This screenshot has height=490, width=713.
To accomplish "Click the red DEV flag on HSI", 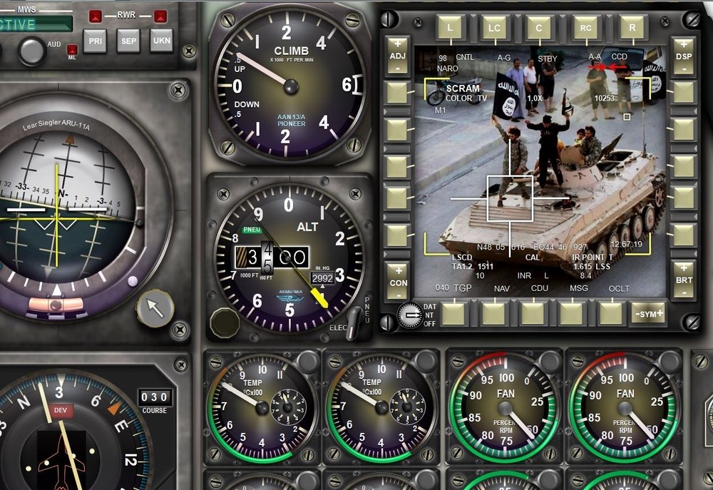I will 61,410.
